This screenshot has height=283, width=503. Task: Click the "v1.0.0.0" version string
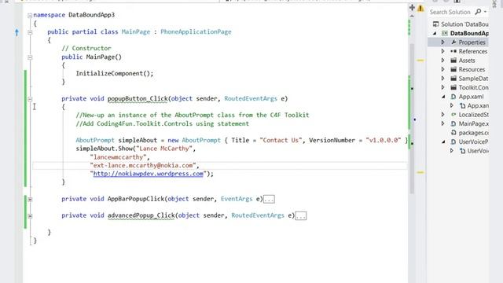pyautogui.click(x=384, y=140)
